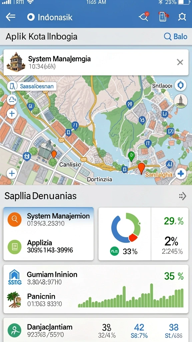
Task: Expand the Sapllia Denuanias section arrow
Action: (183, 196)
